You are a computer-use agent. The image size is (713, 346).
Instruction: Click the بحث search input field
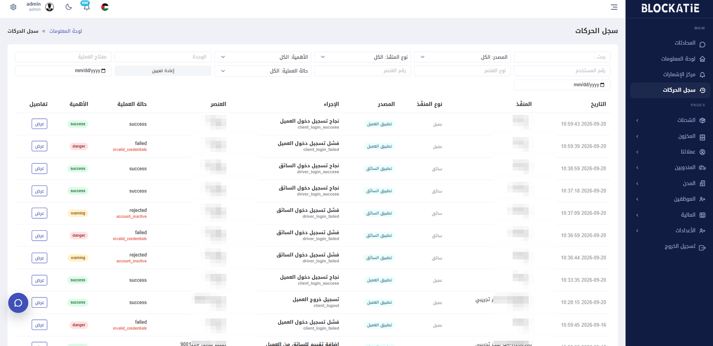(562, 57)
